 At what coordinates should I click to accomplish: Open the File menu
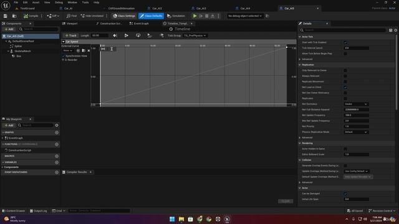(16, 2)
